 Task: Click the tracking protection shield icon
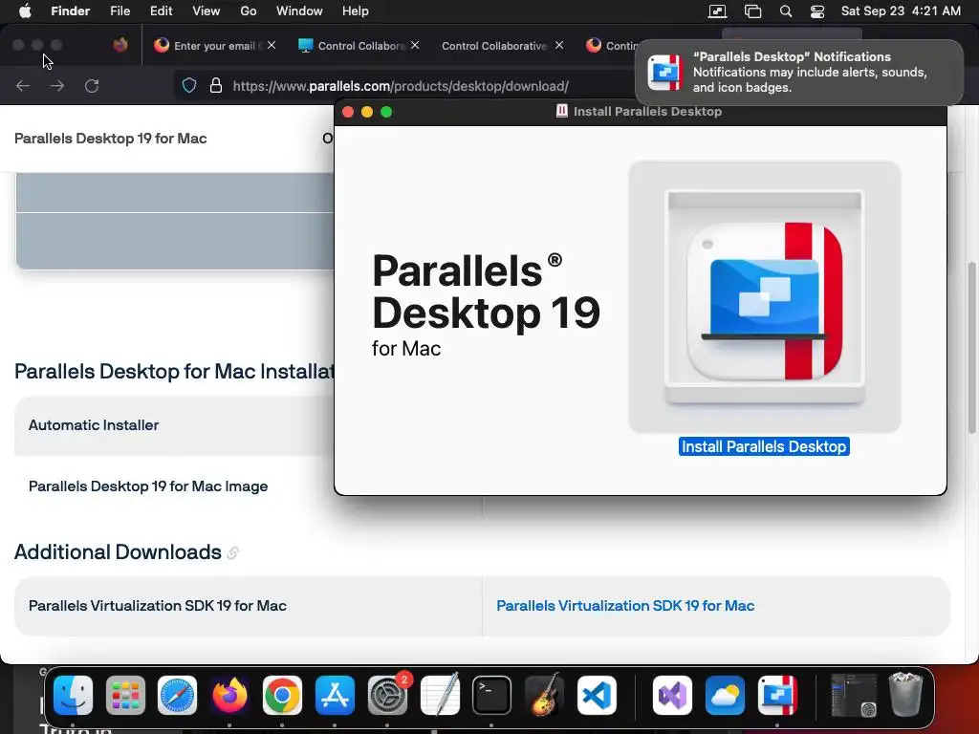189,85
